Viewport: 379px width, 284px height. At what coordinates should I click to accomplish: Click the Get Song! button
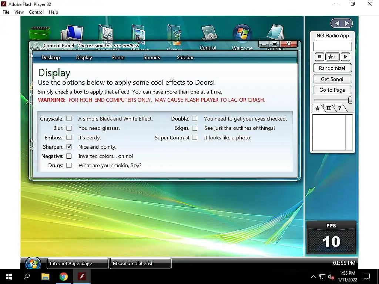(x=332, y=79)
